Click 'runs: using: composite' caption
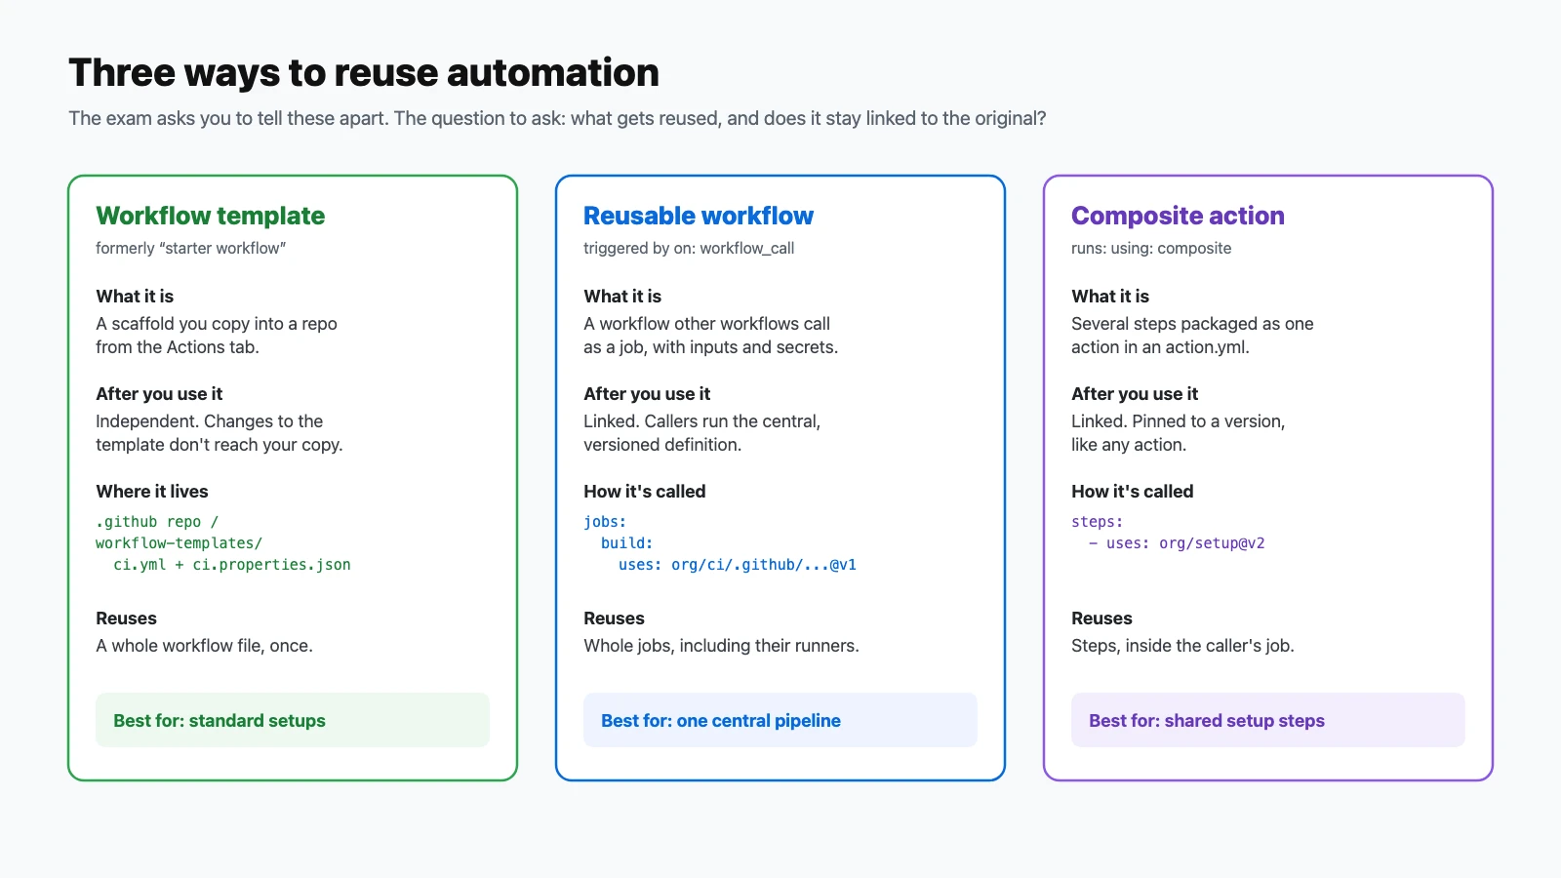 (1151, 249)
